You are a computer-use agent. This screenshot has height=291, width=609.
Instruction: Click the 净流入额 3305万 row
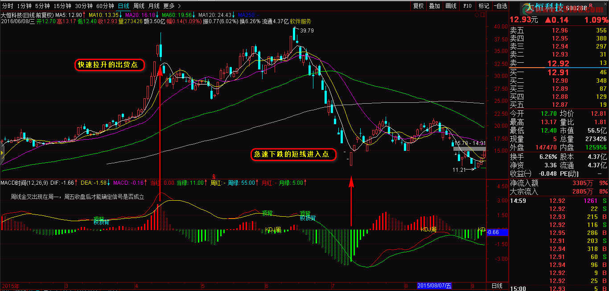pyautogui.click(x=559, y=183)
